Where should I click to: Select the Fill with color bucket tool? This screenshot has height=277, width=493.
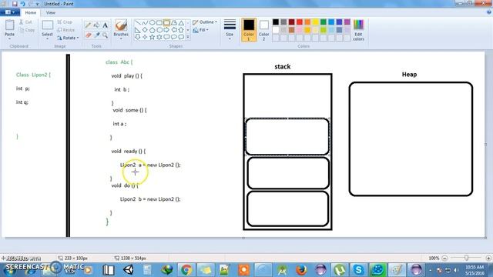(96, 25)
